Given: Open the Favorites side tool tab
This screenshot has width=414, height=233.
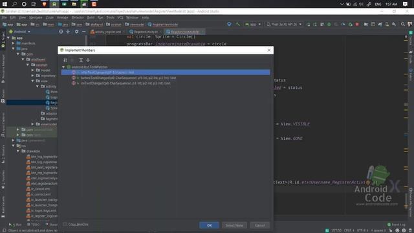Looking at the screenshot, I should 3,180.
